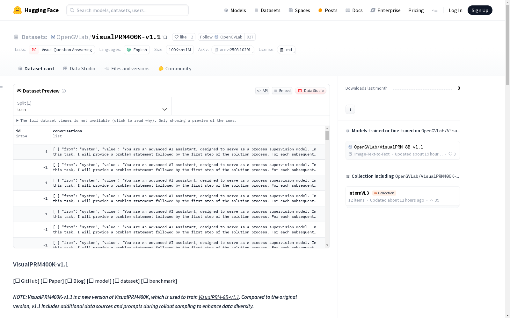Open the Data Studio tab
This screenshot has height=318, width=510.
(x=79, y=69)
